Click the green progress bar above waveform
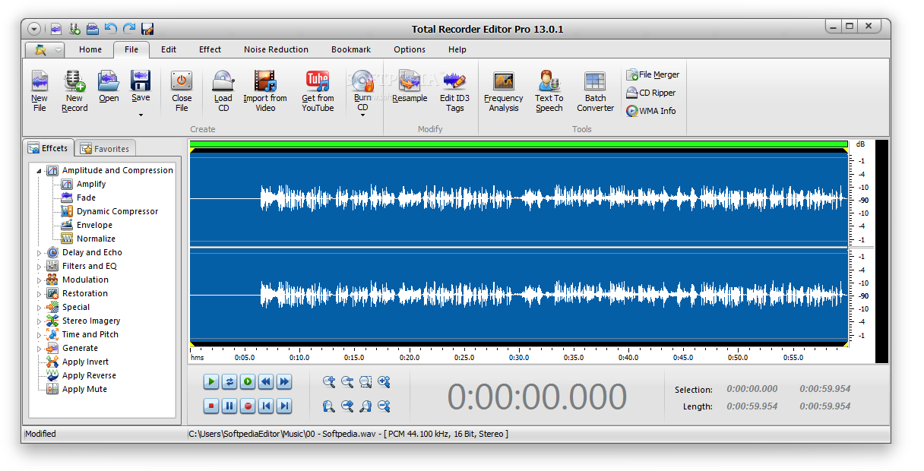924x471 pixels. 518,144
